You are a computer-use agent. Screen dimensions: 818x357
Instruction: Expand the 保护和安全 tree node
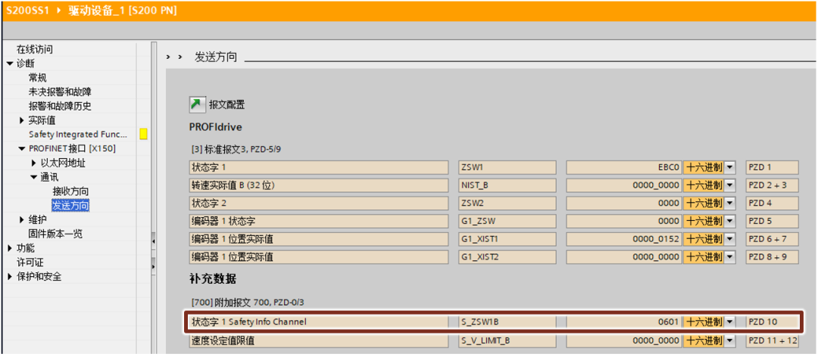10,276
